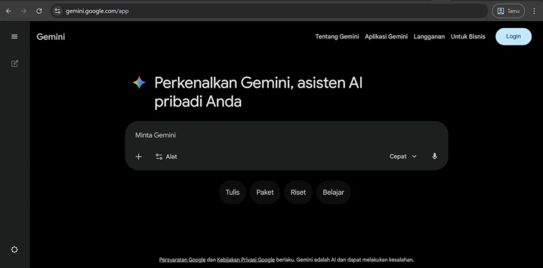Click the Gemini sparkle logo
This screenshot has width=543, height=268.
pos(139,83)
